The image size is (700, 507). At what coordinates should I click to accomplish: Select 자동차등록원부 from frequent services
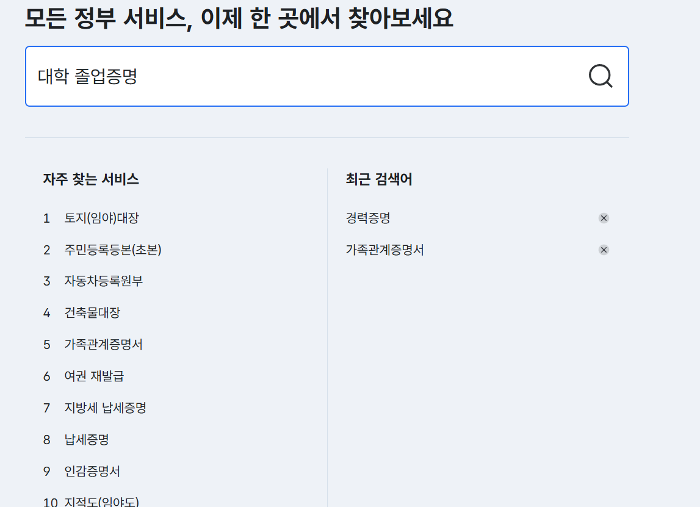click(104, 281)
